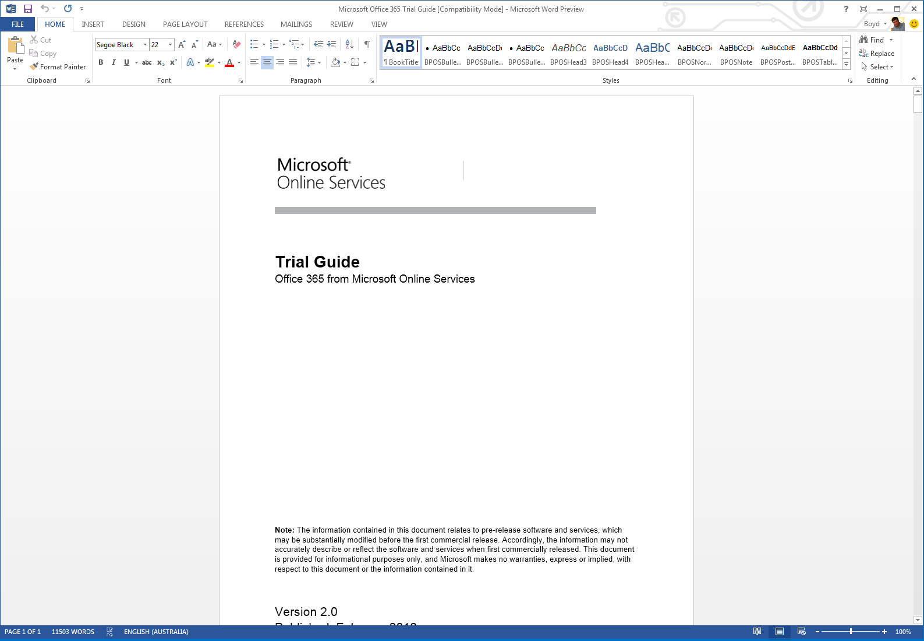This screenshot has width=924, height=641.
Task: Switch to the PAGE LAYOUT tab
Action: 185,24
